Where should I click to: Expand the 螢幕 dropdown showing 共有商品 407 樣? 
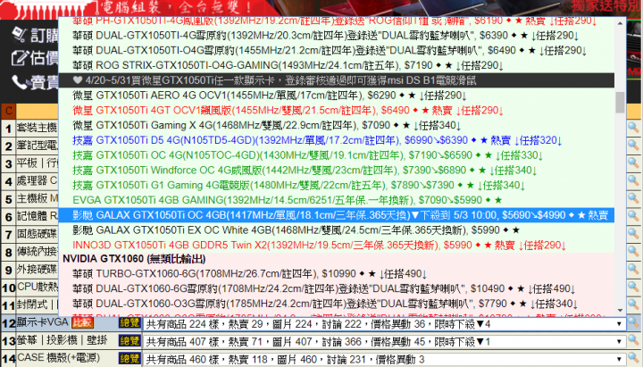(384, 342)
